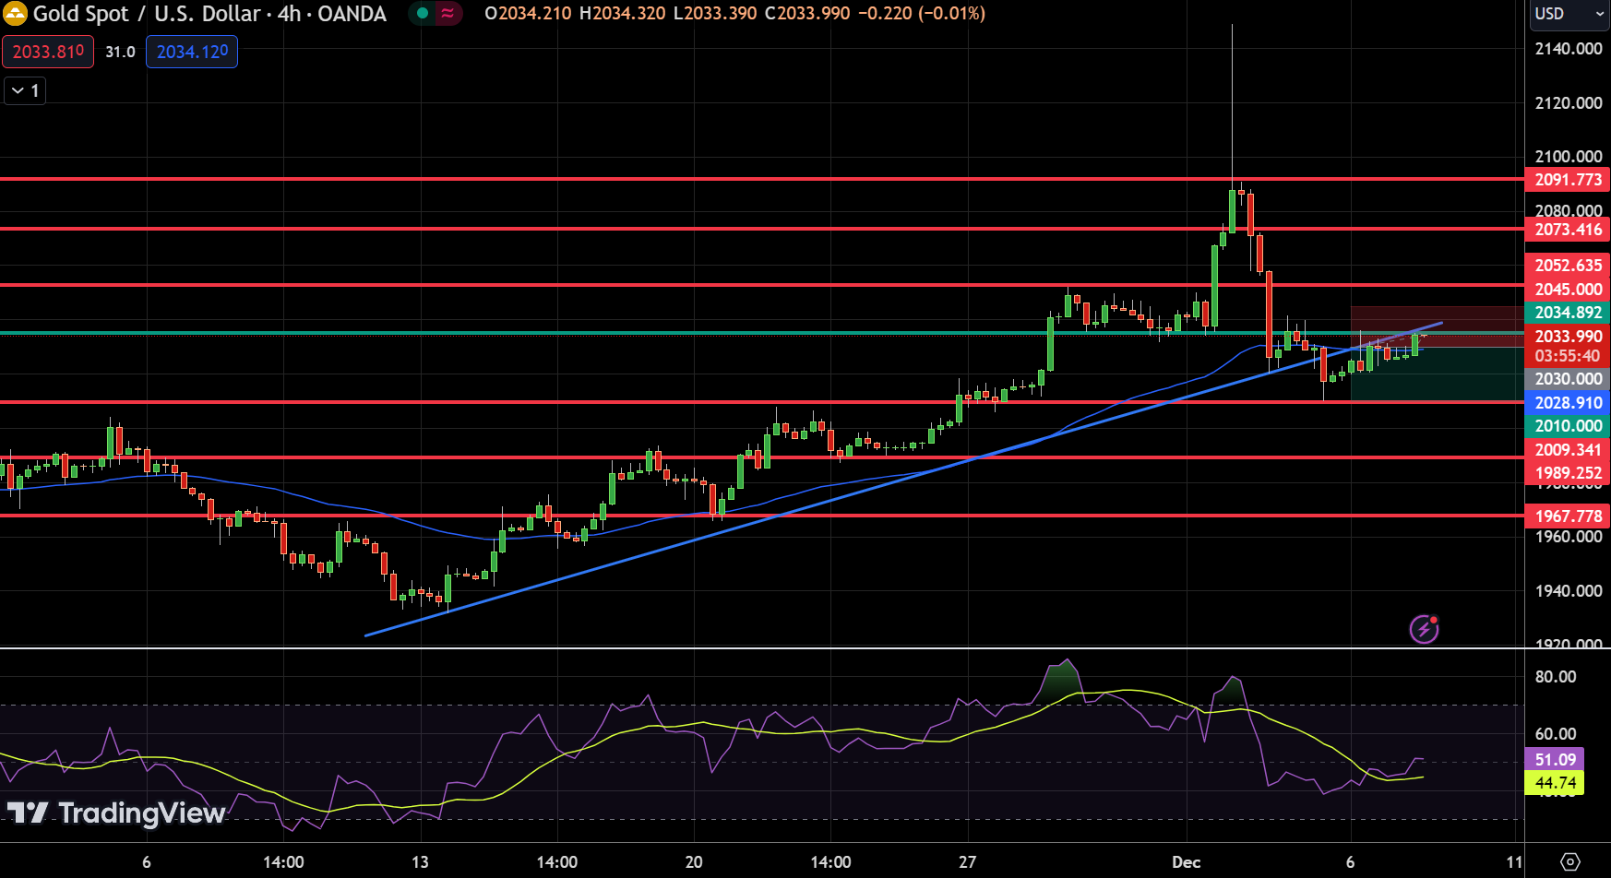Screen dimensions: 1611x878
Task: Click the 2100.000 price scale tick
Action: coord(1568,157)
